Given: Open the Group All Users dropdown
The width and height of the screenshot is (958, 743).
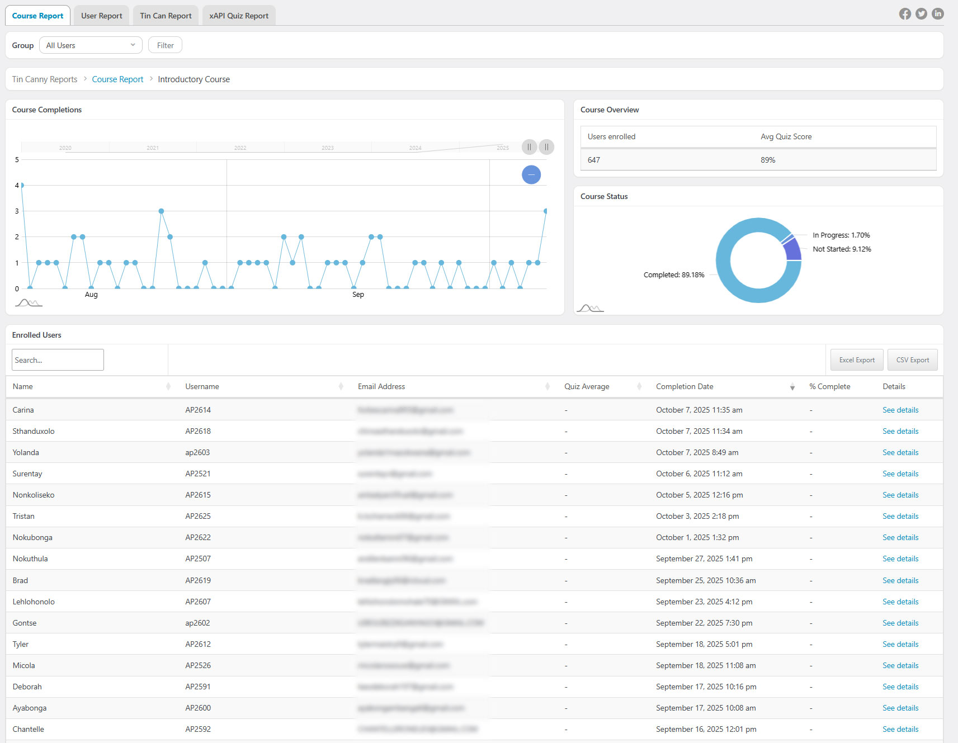Looking at the screenshot, I should pyautogui.click(x=91, y=45).
